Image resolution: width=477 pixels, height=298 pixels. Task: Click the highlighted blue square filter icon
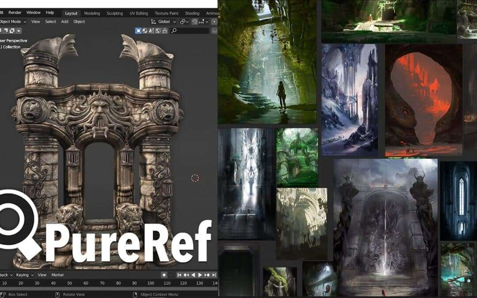click(138, 31)
